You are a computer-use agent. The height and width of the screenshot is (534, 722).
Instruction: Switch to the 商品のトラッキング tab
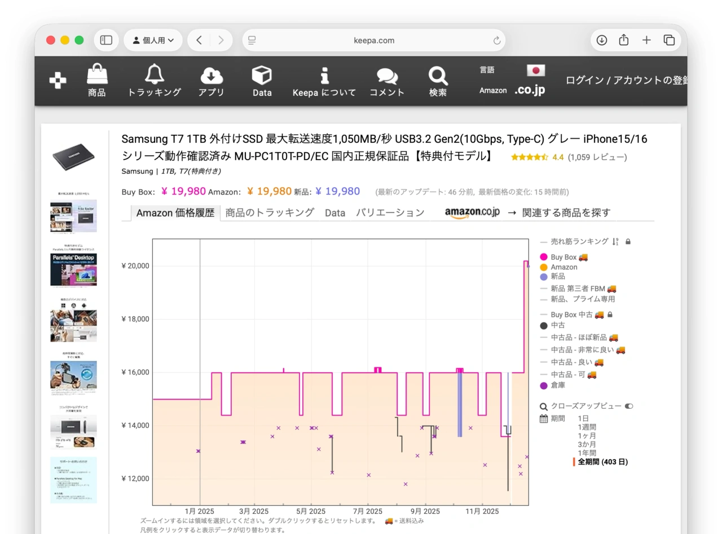(x=269, y=213)
